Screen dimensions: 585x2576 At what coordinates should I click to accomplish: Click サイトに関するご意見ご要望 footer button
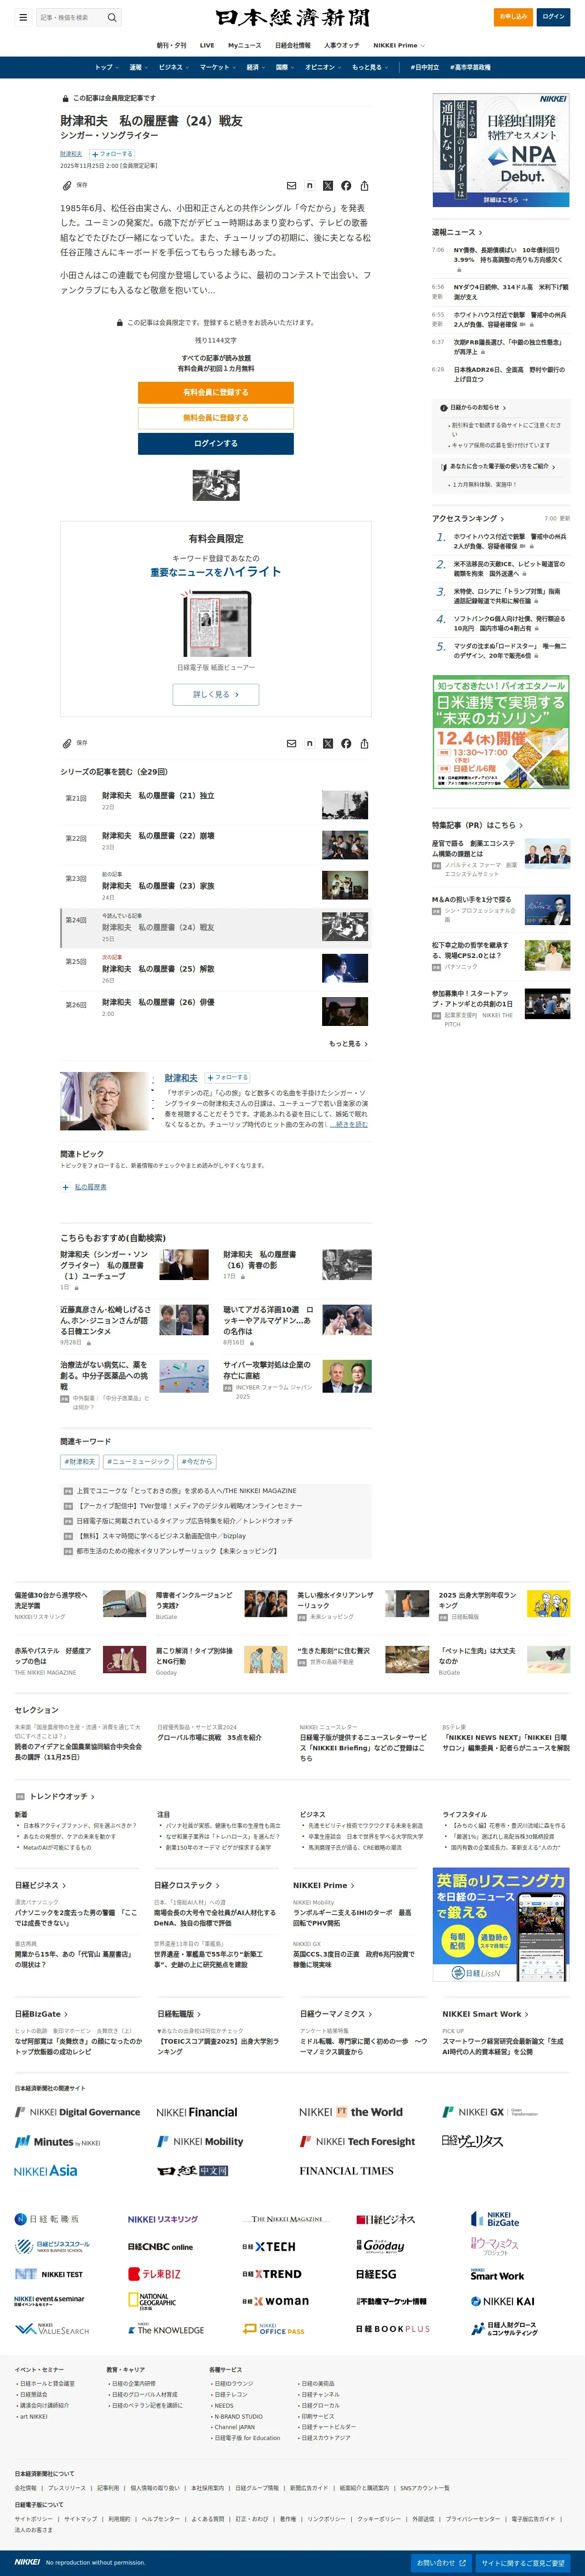click(523, 2563)
